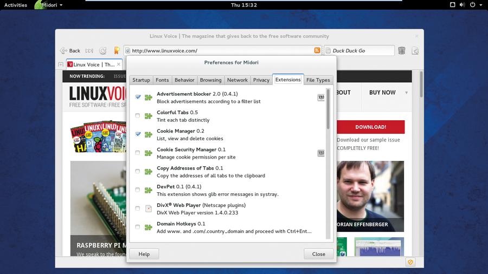Close the Linux Voice tab
Screen dimensions: 488x274
[119, 64]
